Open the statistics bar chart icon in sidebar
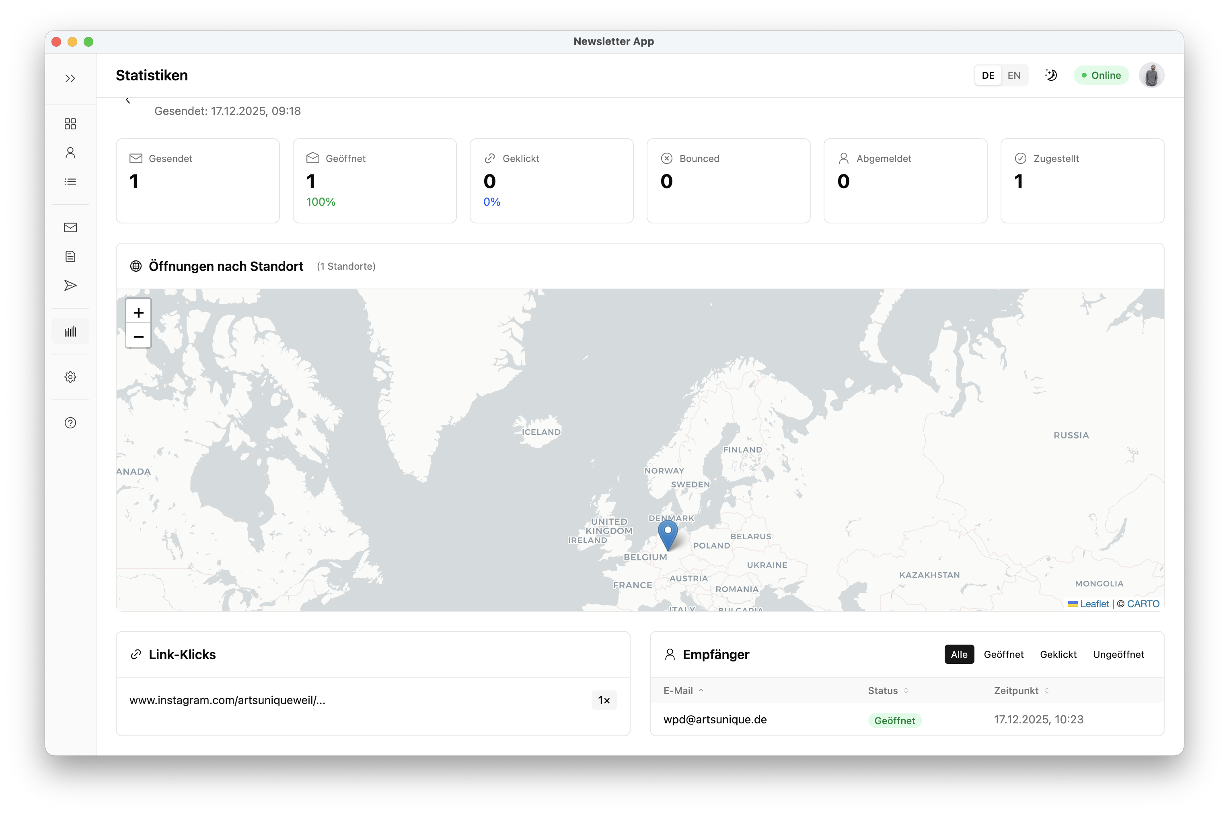 pyautogui.click(x=70, y=331)
